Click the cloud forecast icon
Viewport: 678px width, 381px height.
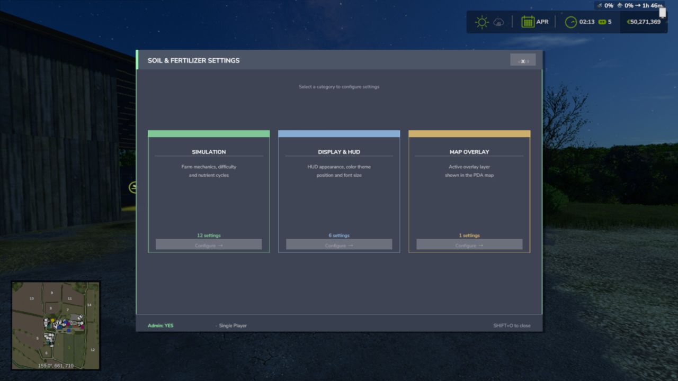(498, 22)
